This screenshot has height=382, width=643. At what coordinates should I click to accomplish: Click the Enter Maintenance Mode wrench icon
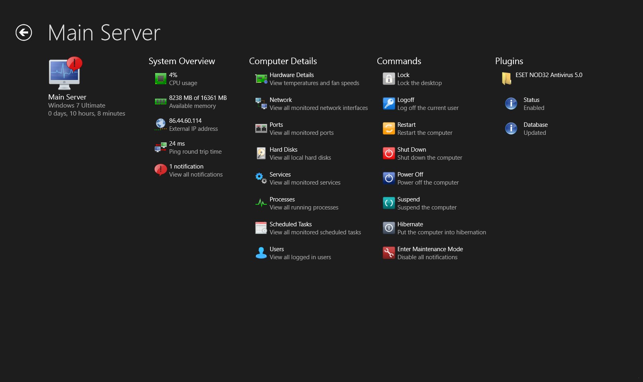pos(389,253)
